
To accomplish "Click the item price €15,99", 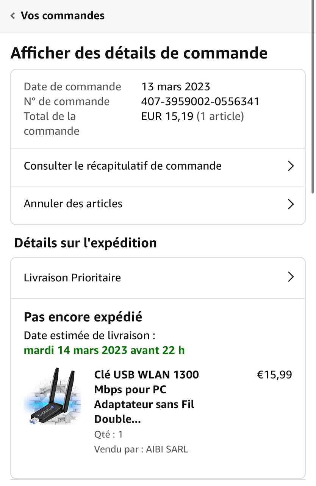I will pos(274,375).
